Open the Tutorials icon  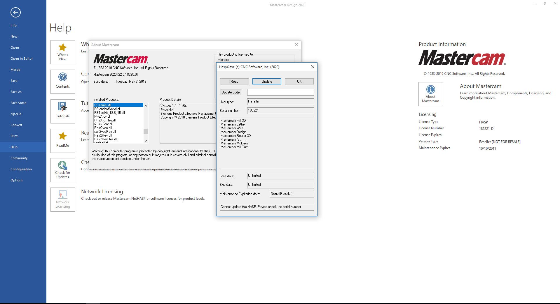(62, 107)
